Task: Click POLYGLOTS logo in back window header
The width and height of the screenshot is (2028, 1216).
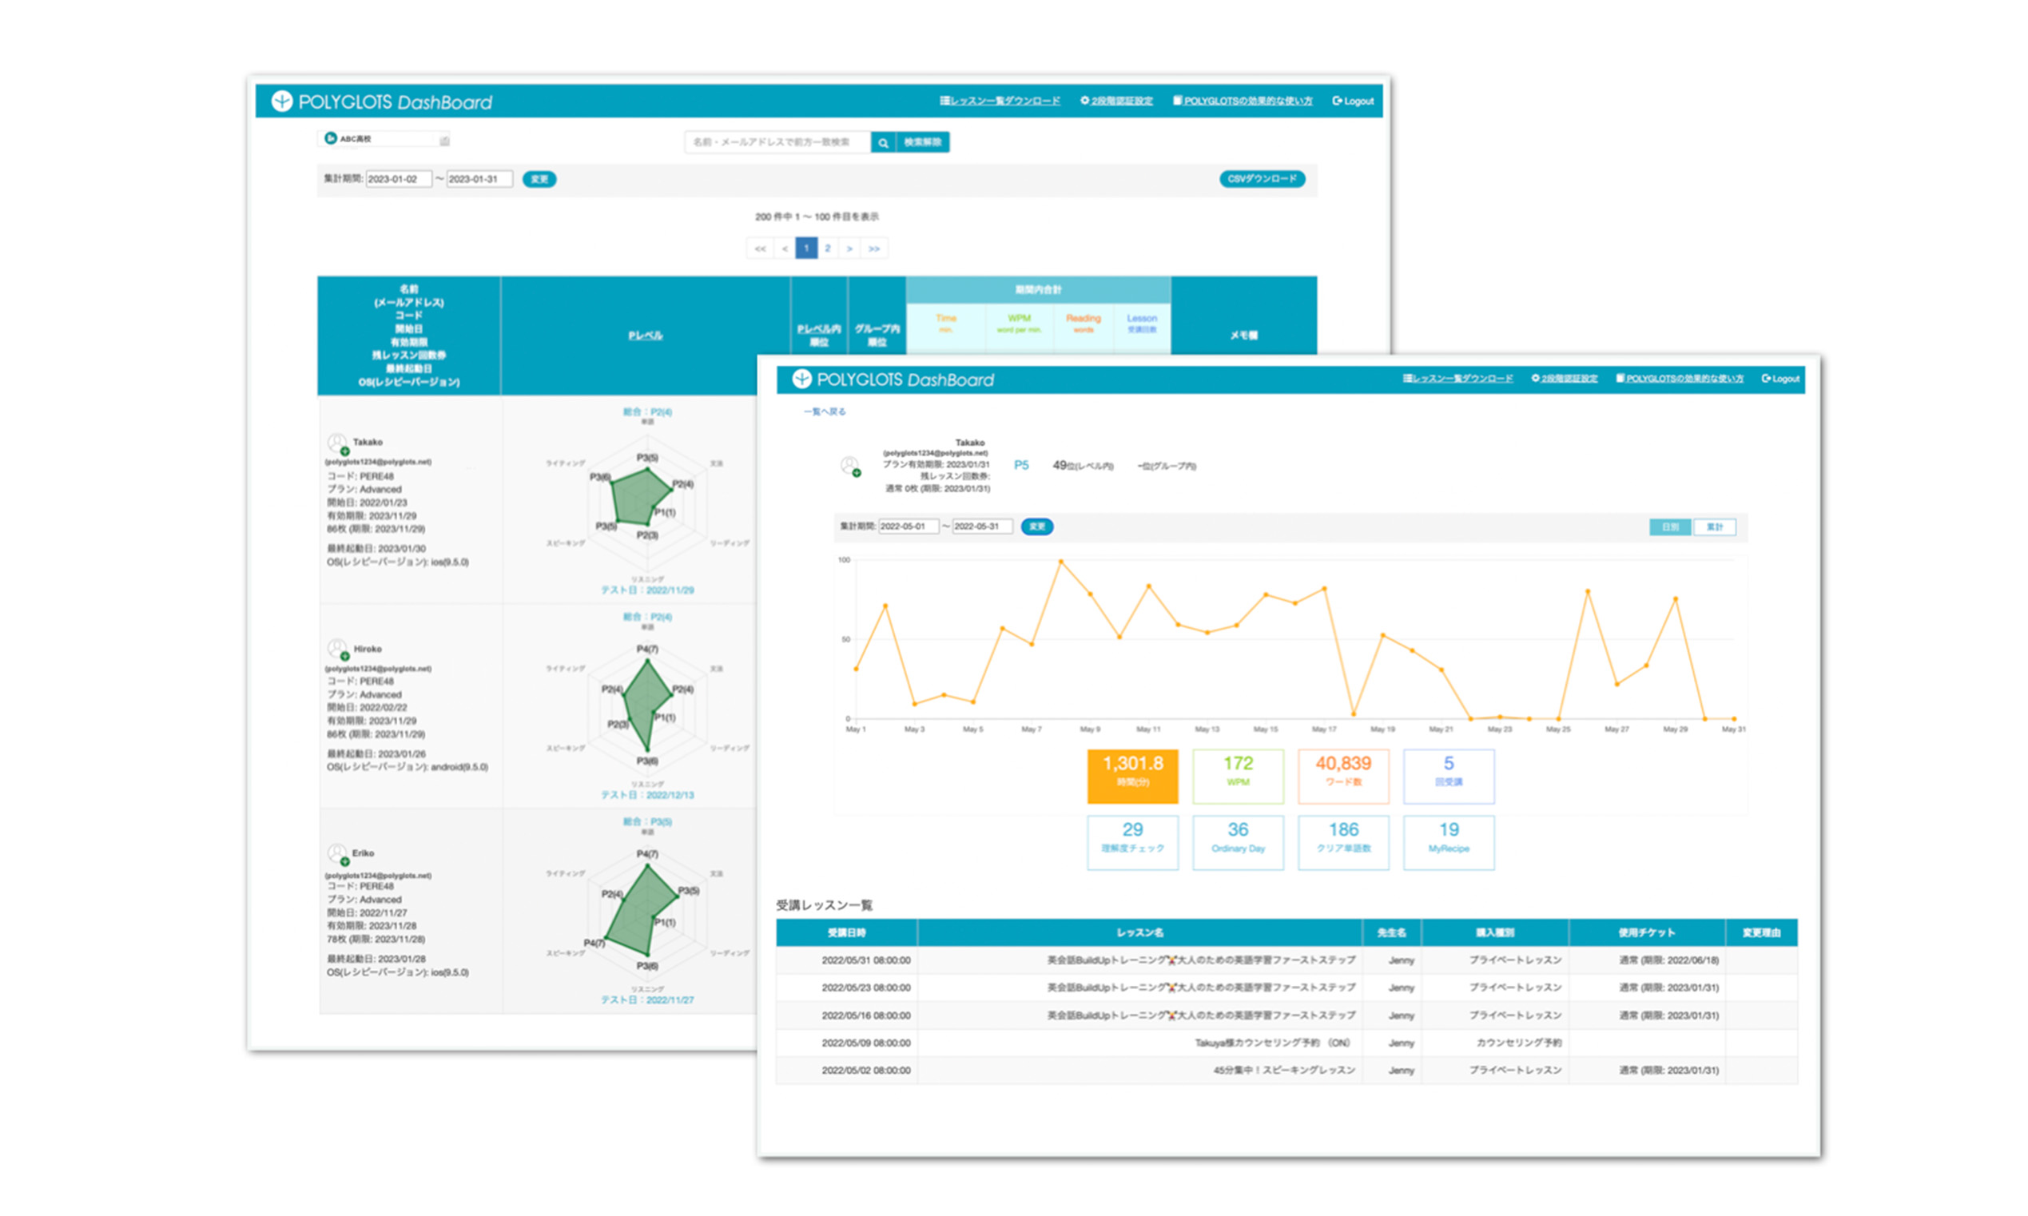Action: pos(382,101)
